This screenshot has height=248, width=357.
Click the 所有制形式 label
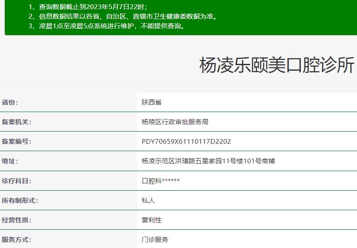tap(20, 201)
